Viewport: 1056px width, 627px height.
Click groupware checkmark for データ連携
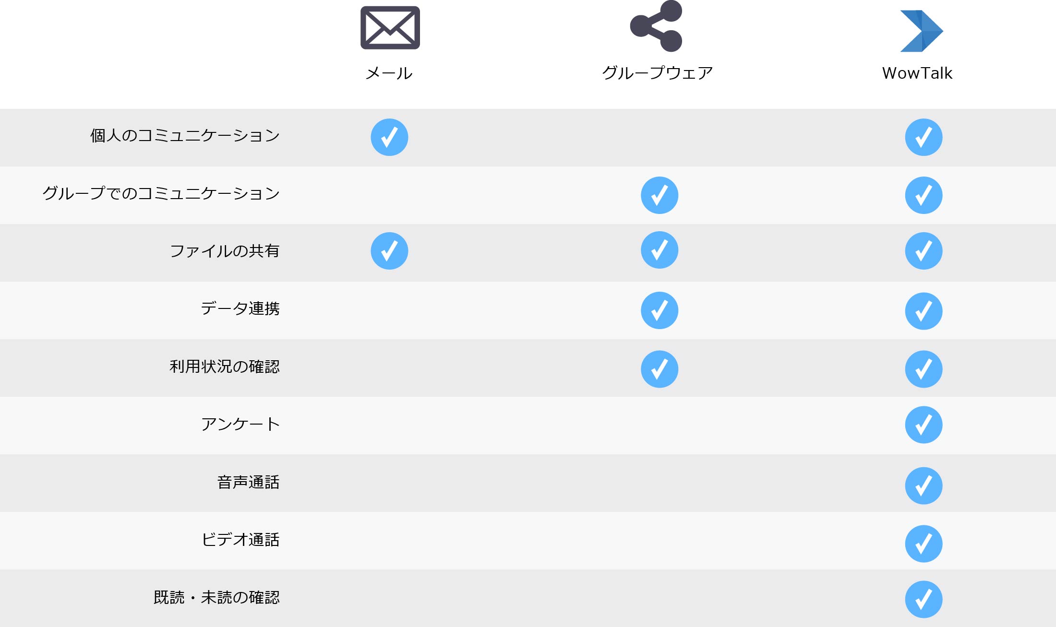click(660, 310)
